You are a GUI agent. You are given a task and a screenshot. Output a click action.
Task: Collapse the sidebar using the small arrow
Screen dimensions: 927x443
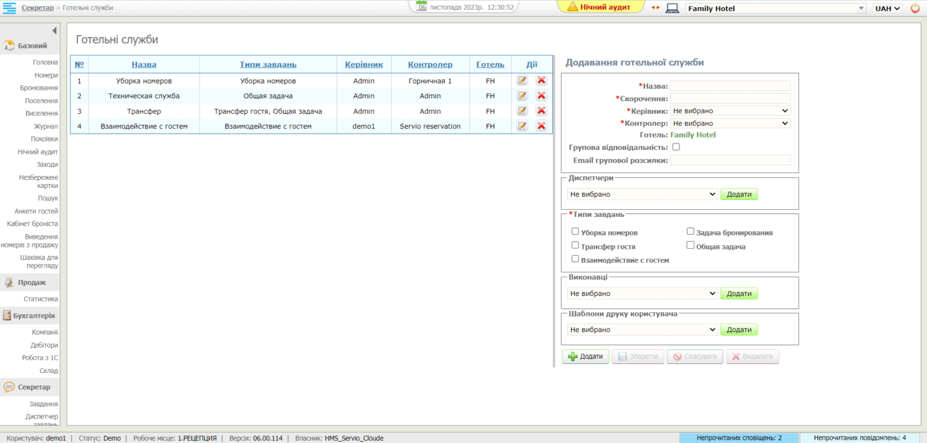pos(54,30)
